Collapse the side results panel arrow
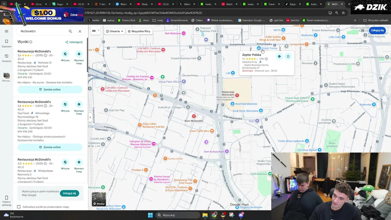 tap(90, 117)
